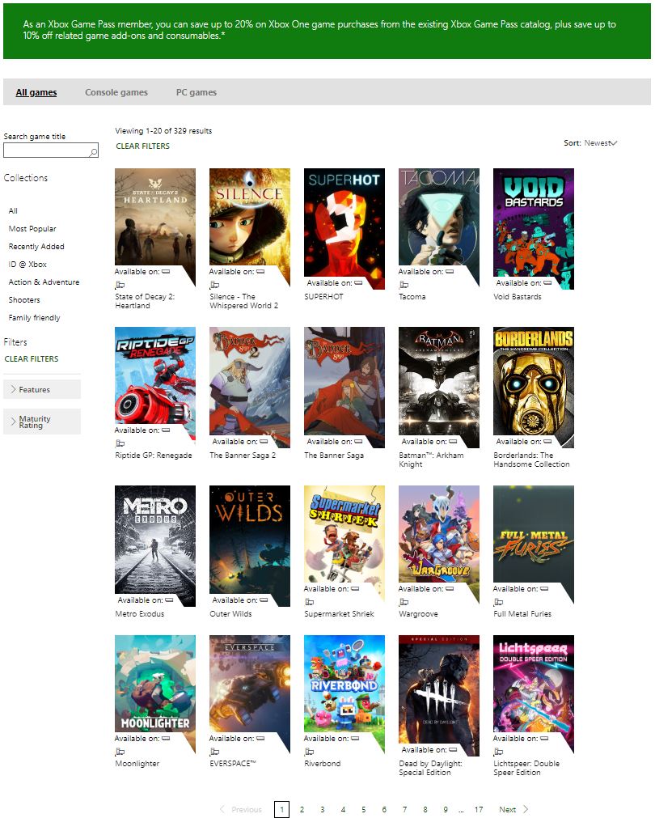Screen dimensions: 655x818
Task: Open Outer Wilds game cover
Action: tap(250, 545)
